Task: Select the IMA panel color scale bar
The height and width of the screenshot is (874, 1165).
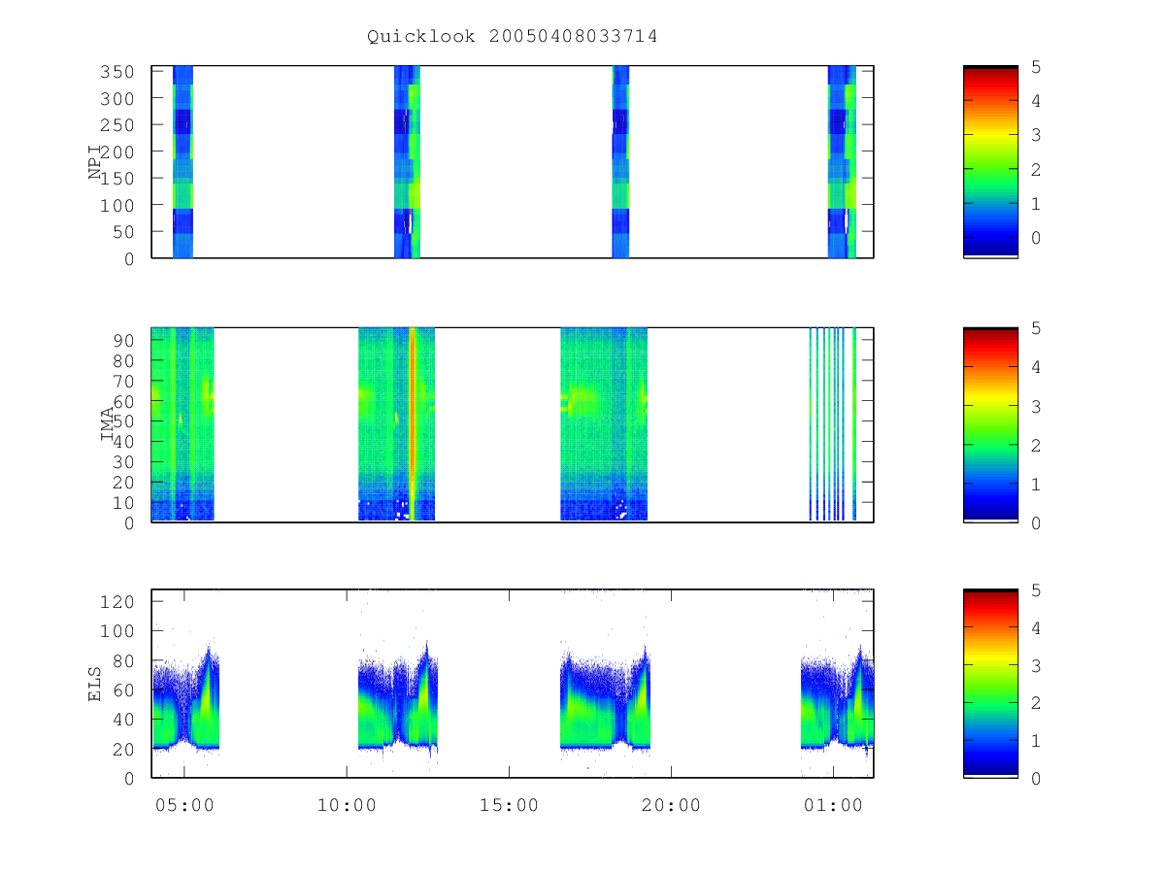Action: point(990,425)
